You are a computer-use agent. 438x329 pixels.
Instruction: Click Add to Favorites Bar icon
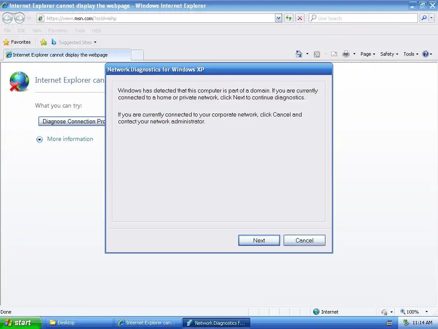[44, 42]
